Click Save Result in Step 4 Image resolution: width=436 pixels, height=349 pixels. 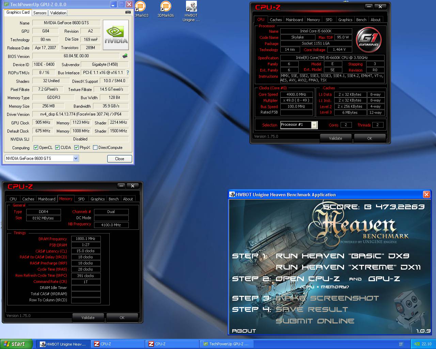(312, 309)
